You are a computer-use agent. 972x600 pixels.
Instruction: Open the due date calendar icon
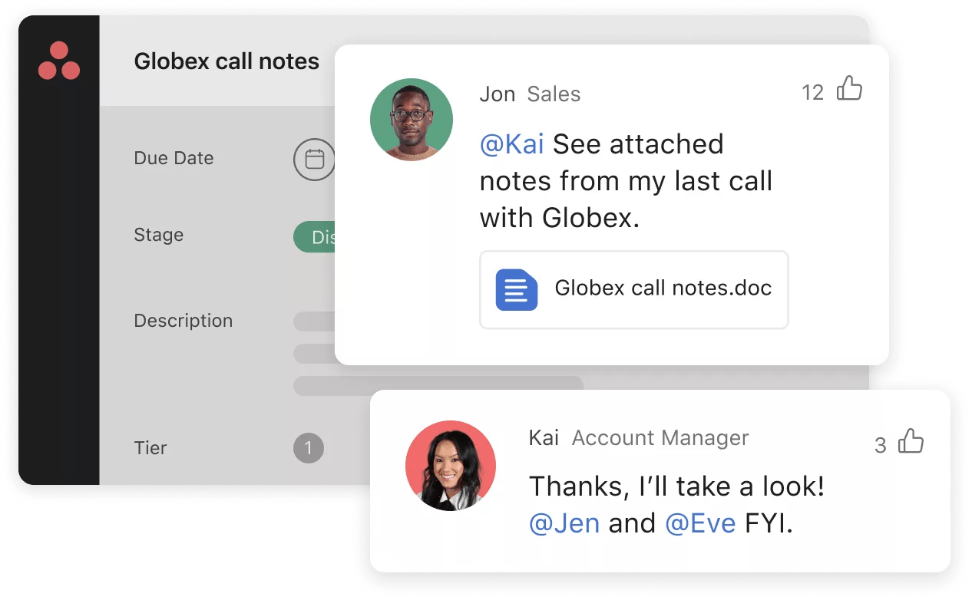click(x=314, y=159)
